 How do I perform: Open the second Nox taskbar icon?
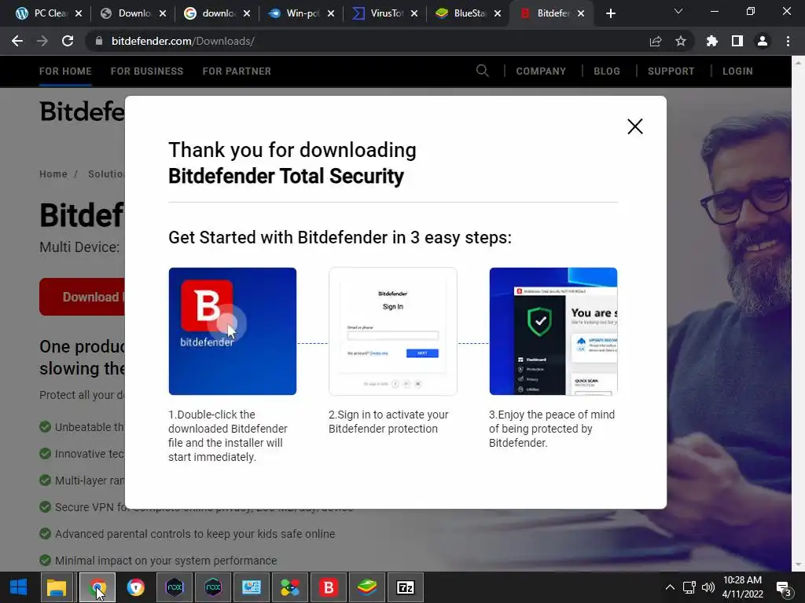(x=212, y=587)
